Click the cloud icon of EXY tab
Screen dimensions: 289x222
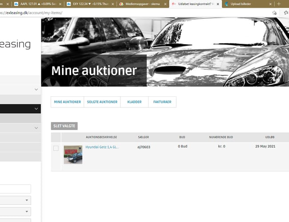(x=69, y=4)
